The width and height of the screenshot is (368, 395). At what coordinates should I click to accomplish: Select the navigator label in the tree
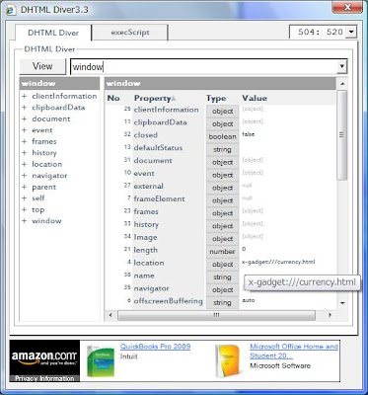pos(49,176)
